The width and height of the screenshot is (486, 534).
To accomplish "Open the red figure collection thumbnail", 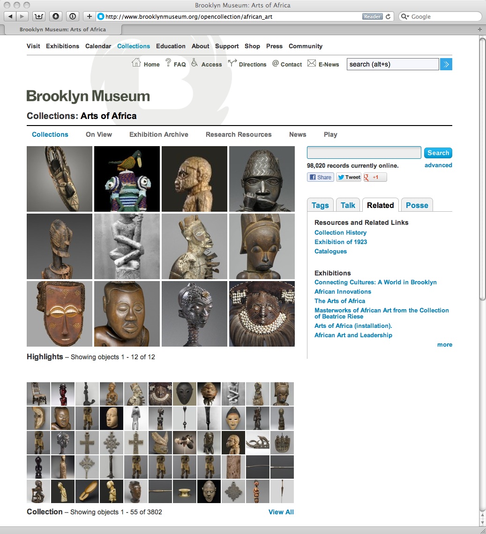I will click(63, 393).
